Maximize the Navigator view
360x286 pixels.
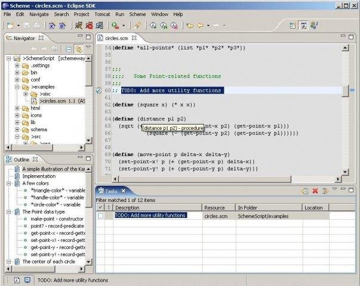pos(88,37)
